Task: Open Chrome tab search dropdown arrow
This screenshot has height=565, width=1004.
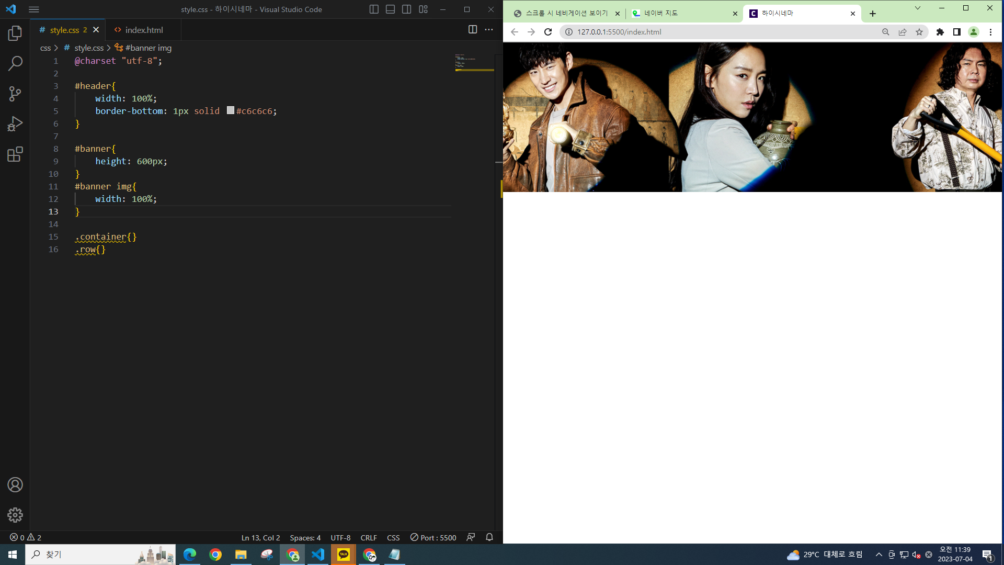Action: click(917, 8)
